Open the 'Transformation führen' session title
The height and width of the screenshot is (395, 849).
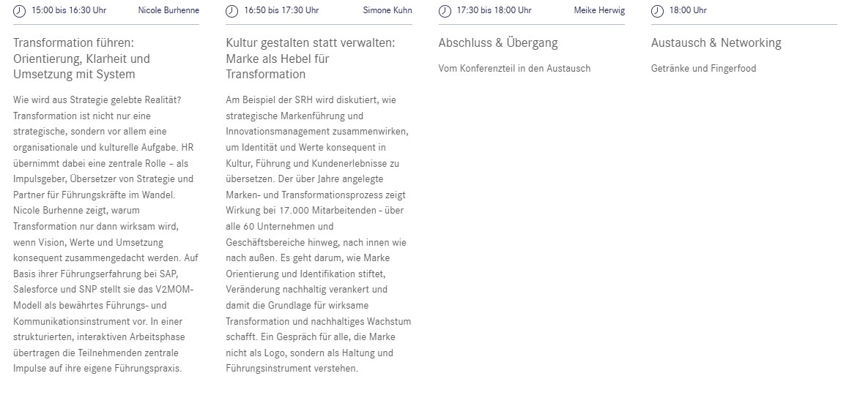coord(82,59)
